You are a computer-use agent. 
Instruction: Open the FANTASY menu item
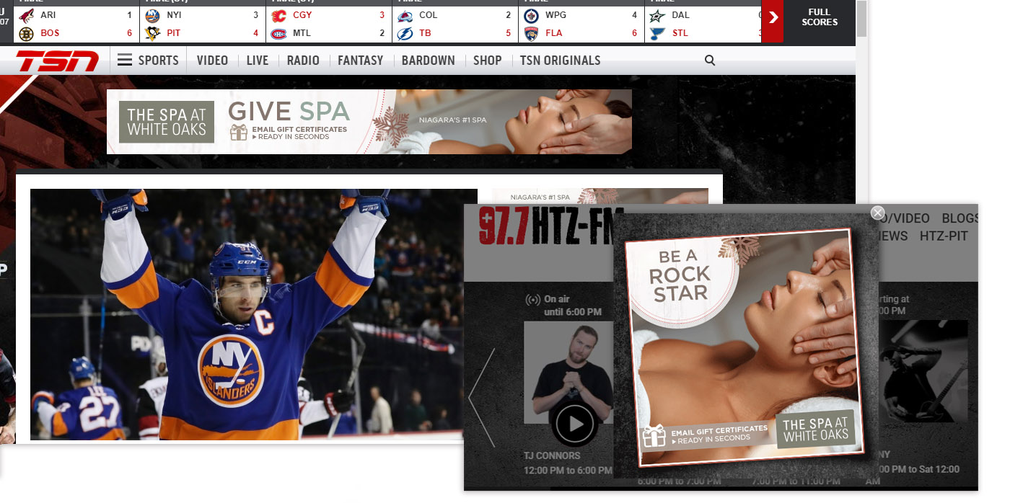(x=360, y=61)
